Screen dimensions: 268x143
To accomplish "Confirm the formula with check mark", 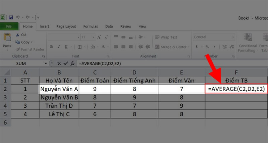I will 65,64.
